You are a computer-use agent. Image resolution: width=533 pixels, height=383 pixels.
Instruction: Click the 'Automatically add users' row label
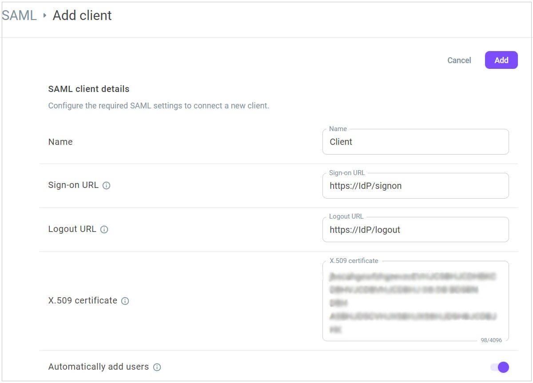[99, 367]
